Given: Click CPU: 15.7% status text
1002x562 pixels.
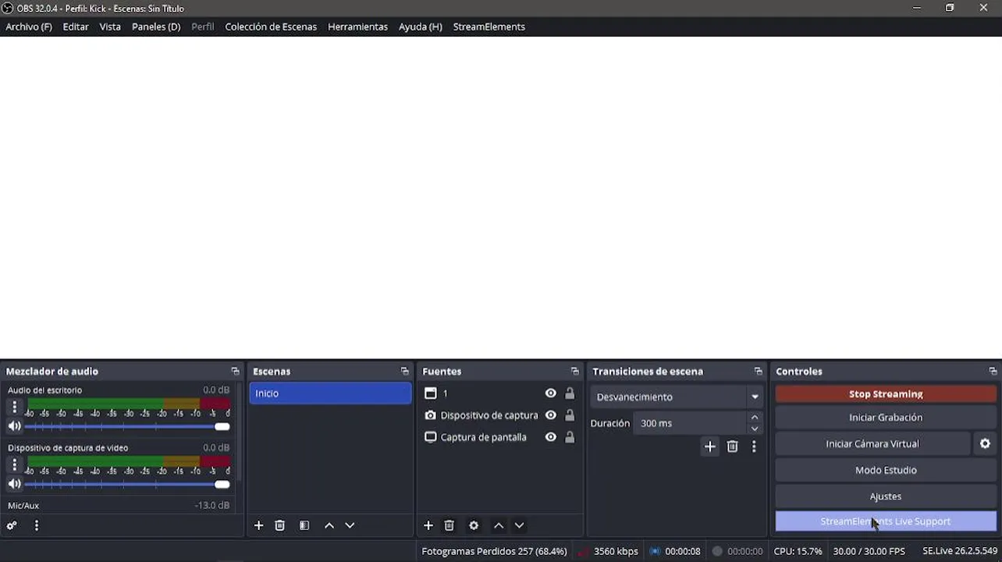Looking at the screenshot, I should coord(798,551).
